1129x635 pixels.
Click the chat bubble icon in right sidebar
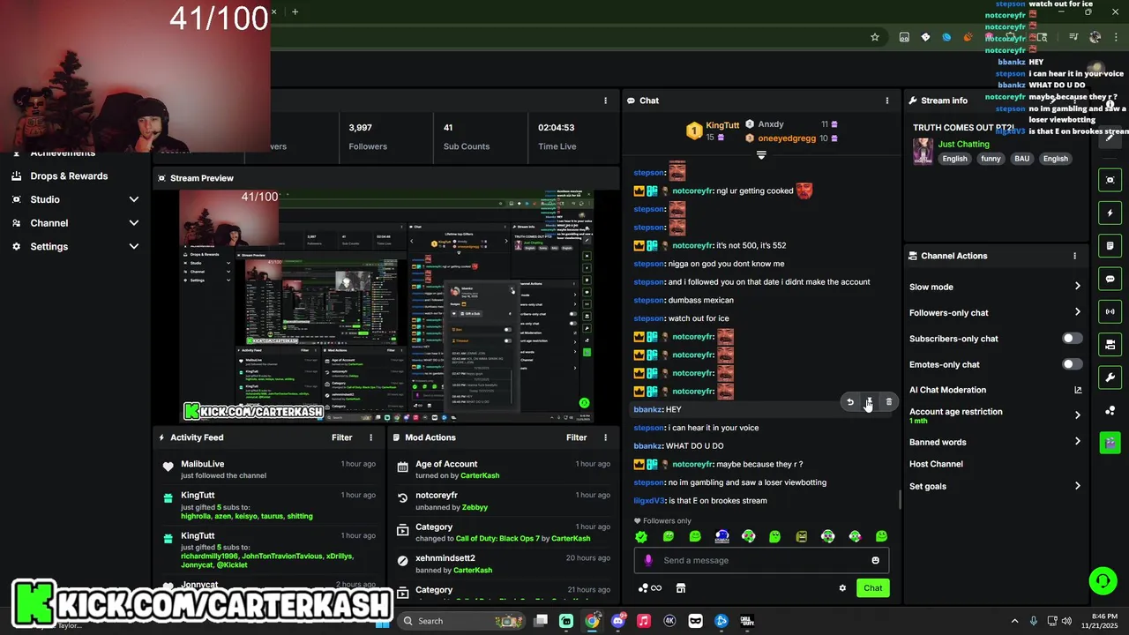point(1110,279)
